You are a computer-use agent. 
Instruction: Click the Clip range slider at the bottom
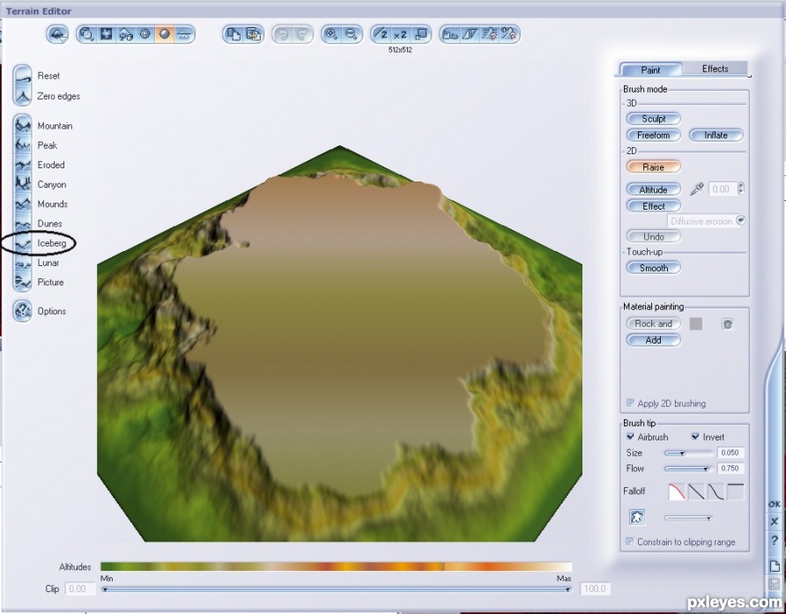point(336,589)
